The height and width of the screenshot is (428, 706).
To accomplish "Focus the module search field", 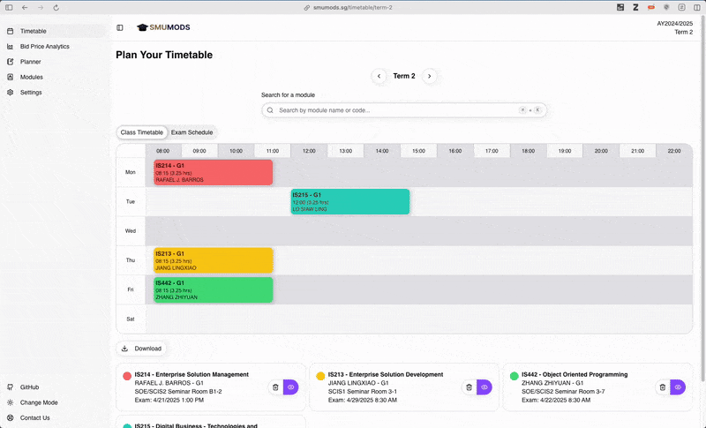I will point(397,110).
